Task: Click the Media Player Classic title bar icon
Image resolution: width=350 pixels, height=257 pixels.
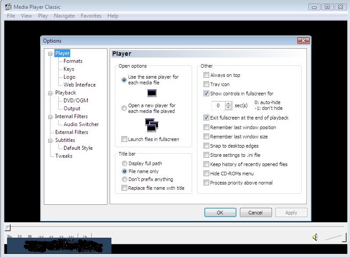Action: [x=8, y=7]
